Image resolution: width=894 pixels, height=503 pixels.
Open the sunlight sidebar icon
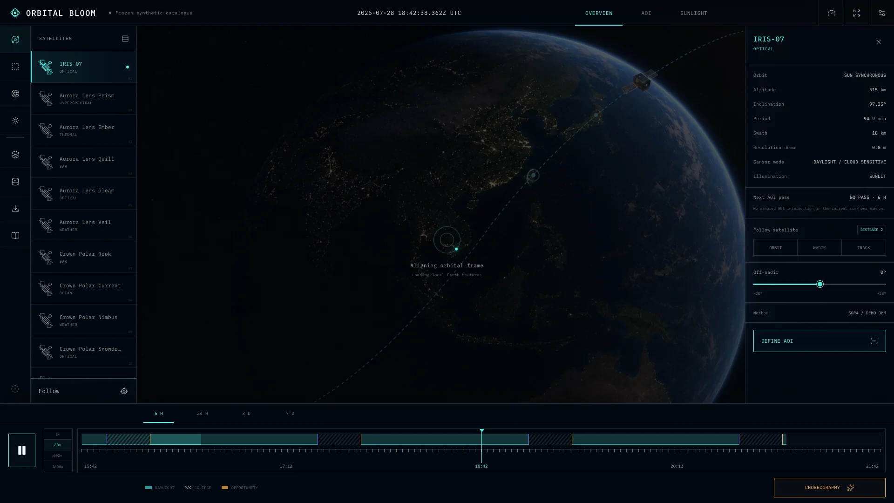click(15, 121)
